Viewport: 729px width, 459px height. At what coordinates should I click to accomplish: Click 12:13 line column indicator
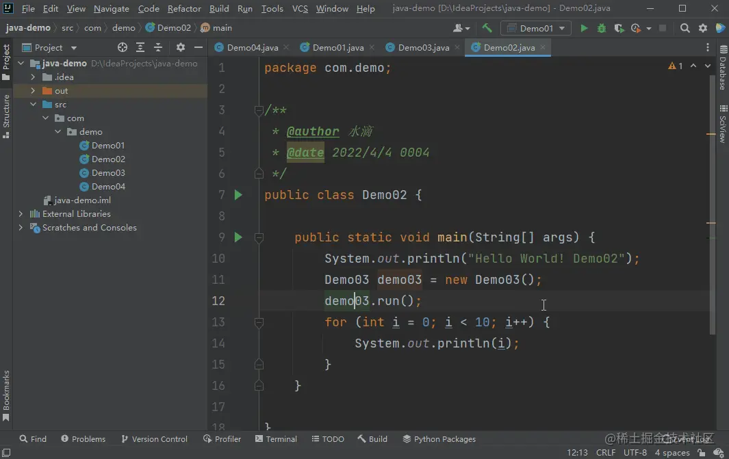tap(578, 452)
